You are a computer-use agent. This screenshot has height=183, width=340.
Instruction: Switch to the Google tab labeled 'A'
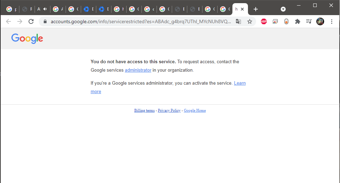point(58,9)
